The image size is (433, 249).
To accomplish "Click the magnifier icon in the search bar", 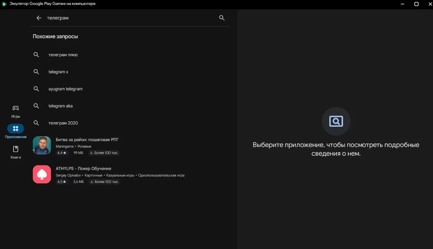I will [222, 18].
